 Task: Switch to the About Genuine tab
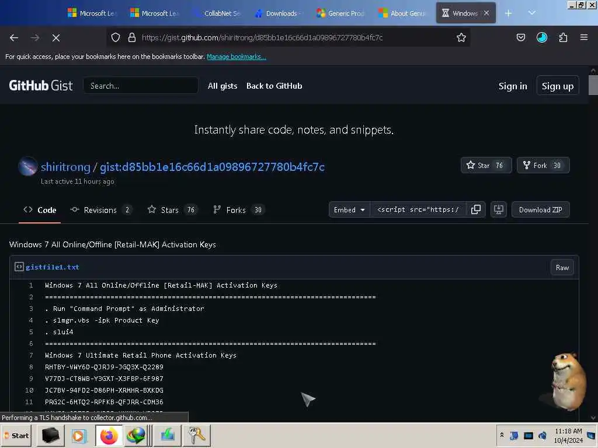click(403, 13)
